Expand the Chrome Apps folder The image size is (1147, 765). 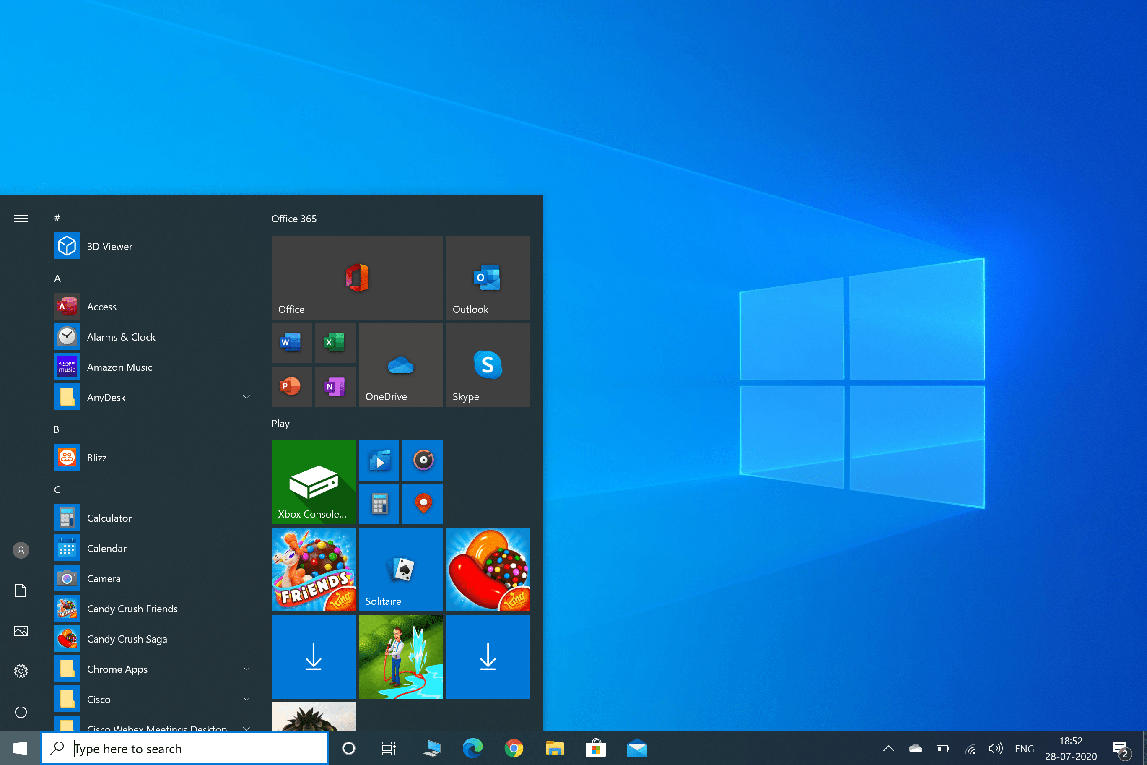(246, 669)
